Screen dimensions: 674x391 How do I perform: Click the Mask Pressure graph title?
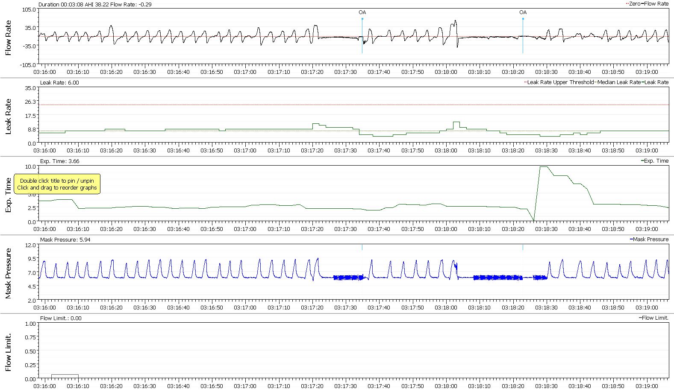point(8,273)
